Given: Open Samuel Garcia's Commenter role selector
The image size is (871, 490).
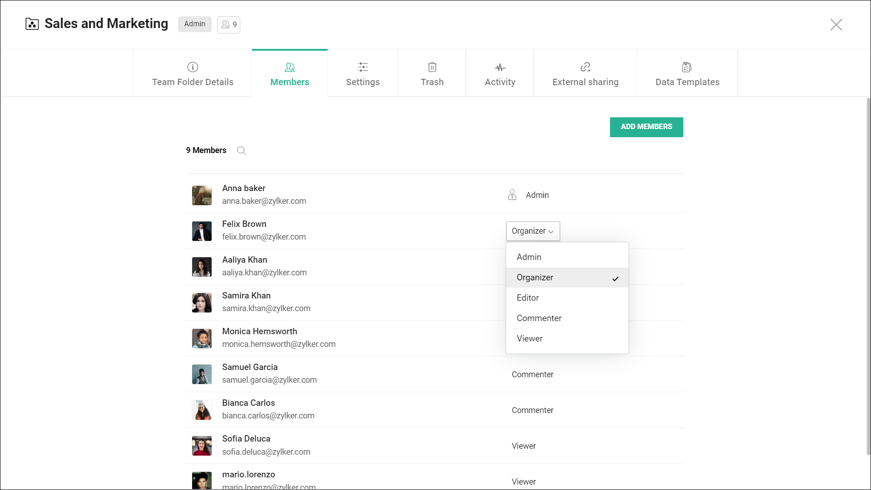Looking at the screenshot, I should [x=532, y=375].
